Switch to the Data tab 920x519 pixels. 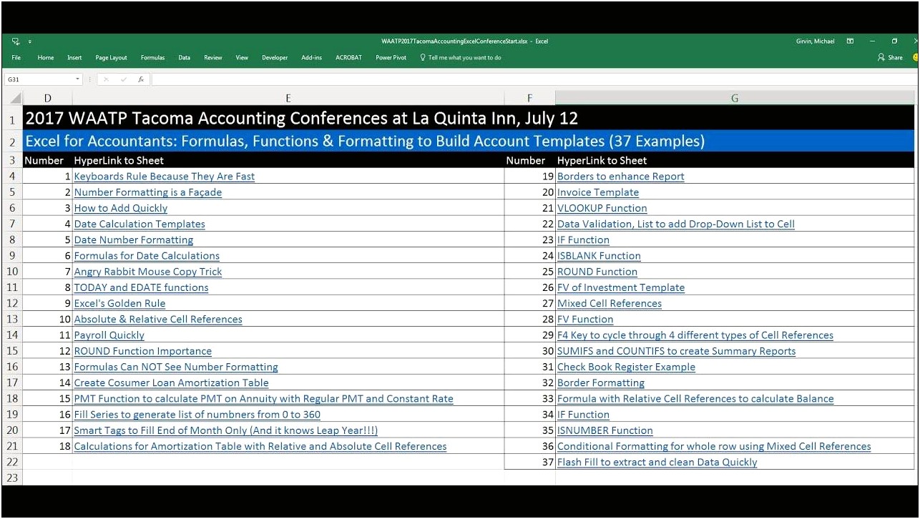click(185, 58)
